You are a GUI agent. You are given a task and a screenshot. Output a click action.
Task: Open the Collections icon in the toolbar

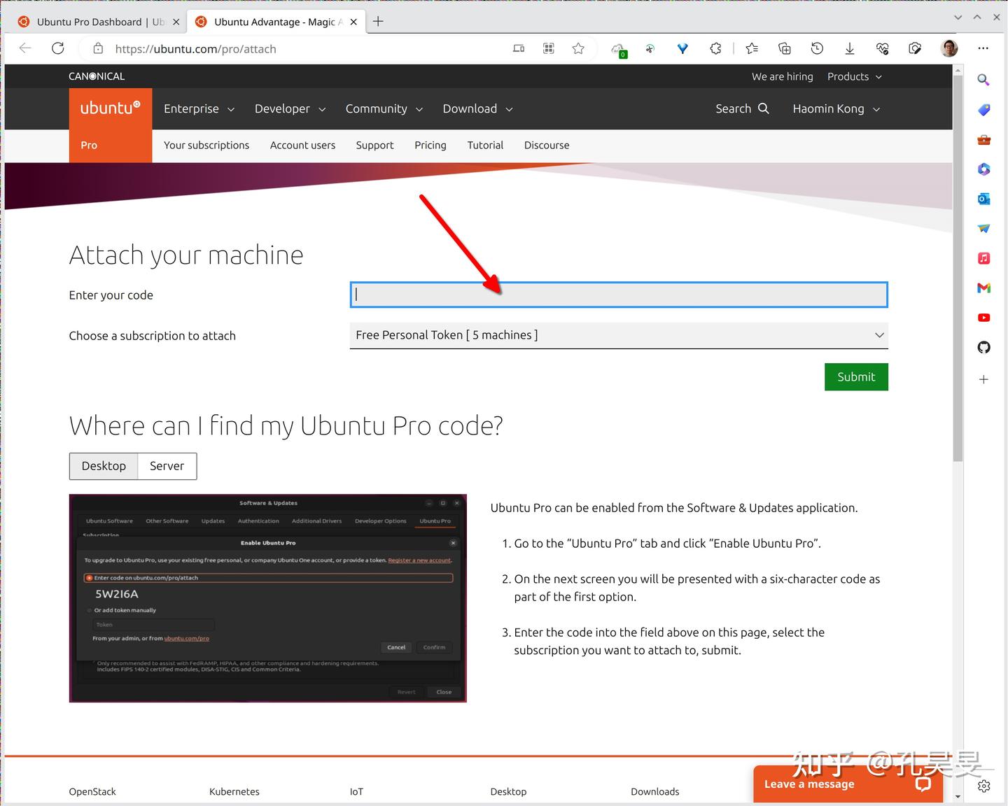click(784, 48)
